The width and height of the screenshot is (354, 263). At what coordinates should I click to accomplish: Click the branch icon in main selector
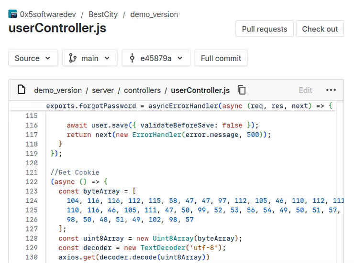72,58
